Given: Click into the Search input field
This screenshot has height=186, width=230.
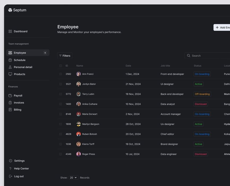Looking at the screenshot, I should coord(210,56).
